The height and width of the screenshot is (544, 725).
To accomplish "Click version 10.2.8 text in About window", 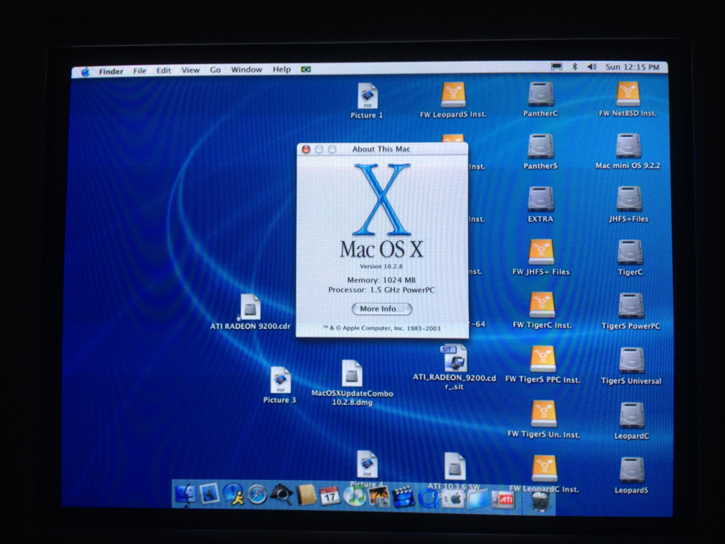I will (381, 266).
